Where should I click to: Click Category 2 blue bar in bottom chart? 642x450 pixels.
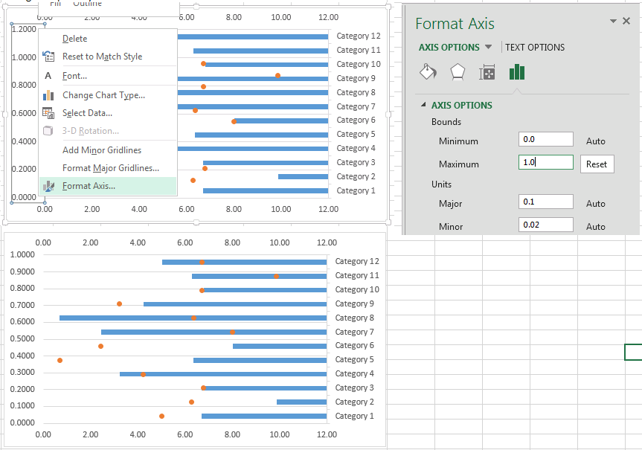click(302, 402)
